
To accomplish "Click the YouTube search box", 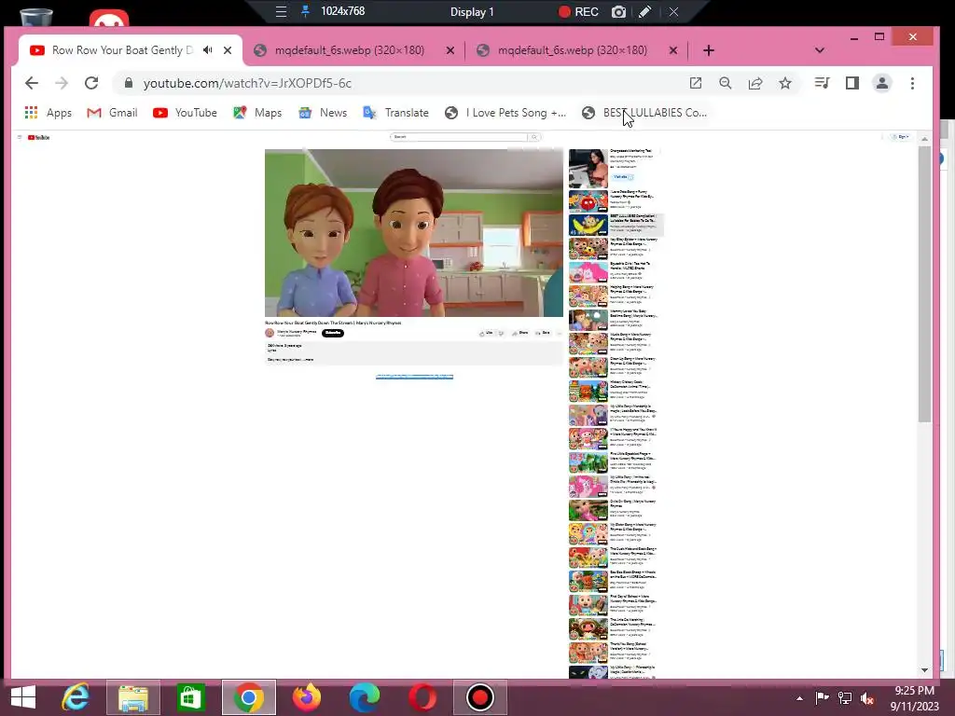I will point(459,137).
